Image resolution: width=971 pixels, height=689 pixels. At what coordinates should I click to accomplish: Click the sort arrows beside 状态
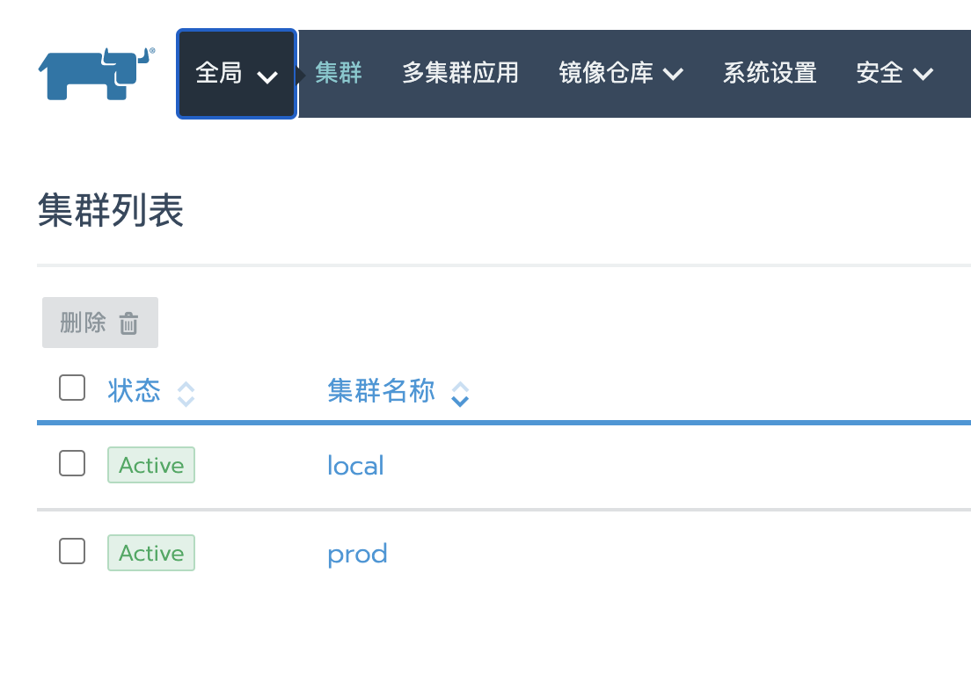click(186, 394)
